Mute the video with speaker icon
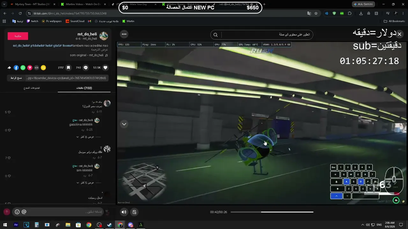 [124, 212]
